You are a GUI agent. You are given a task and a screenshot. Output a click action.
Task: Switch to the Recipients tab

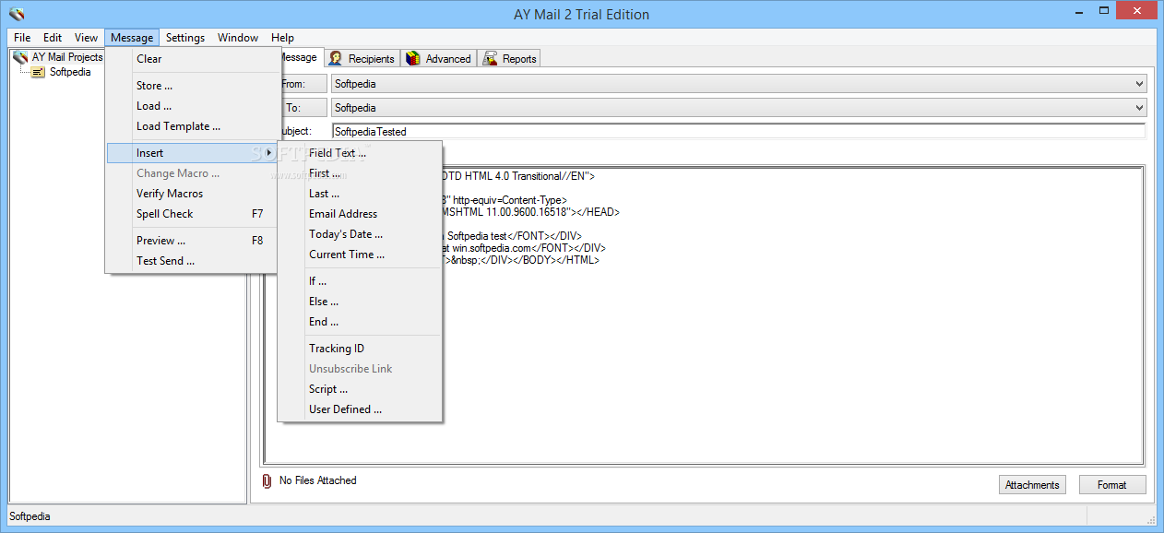point(362,58)
